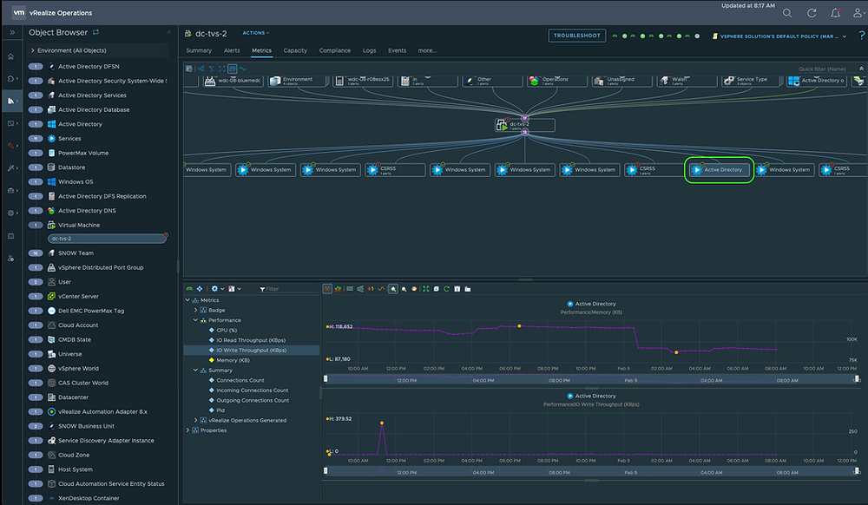Viewport: 868px width, 505px height.
Task: Open the gear dropdown above metrics tree
Action: coord(217,289)
